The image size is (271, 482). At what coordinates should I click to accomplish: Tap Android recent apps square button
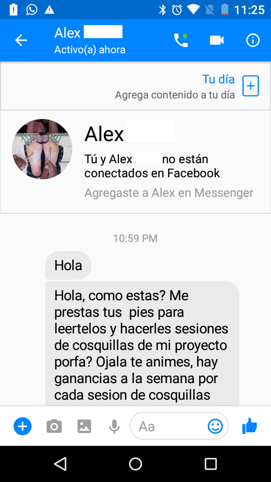click(211, 463)
